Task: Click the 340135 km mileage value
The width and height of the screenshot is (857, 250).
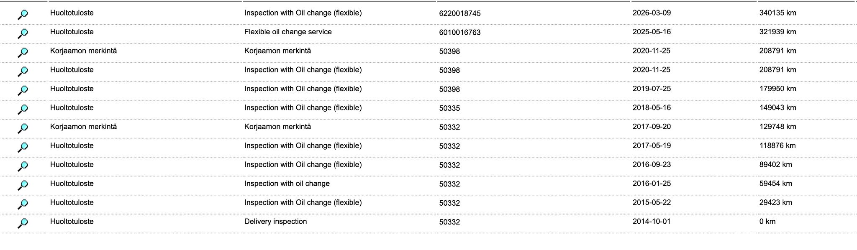Action: coord(777,13)
